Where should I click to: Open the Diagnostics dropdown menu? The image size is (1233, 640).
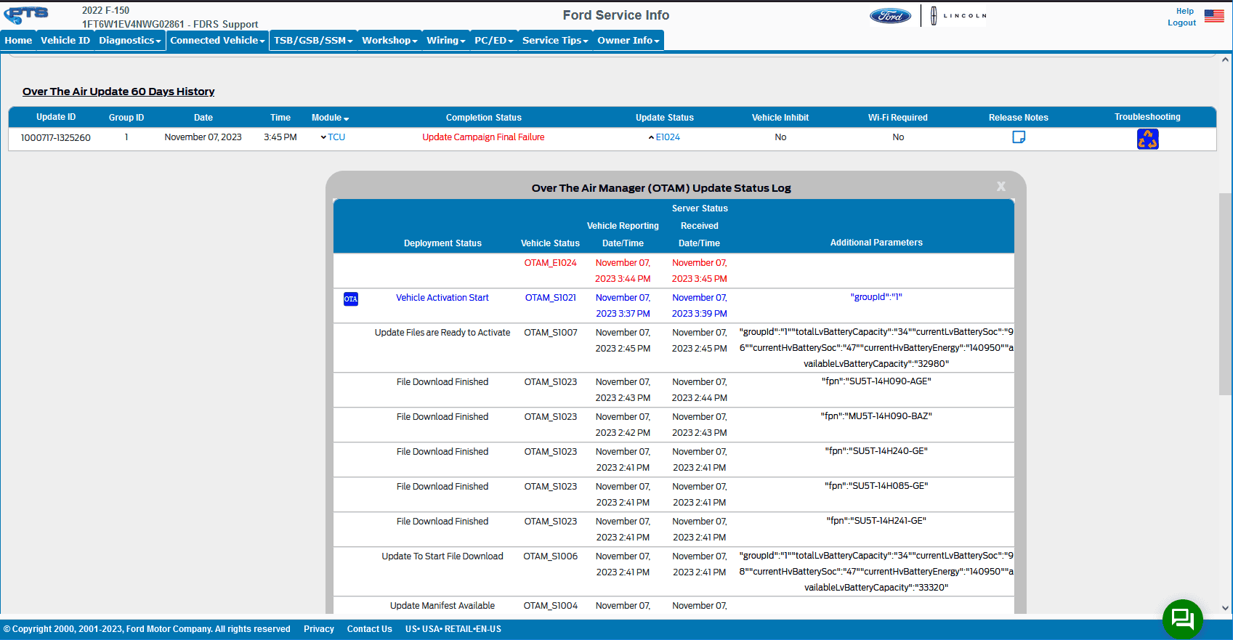click(129, 41)
